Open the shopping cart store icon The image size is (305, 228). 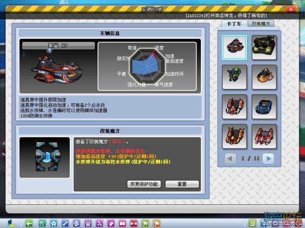42,224
